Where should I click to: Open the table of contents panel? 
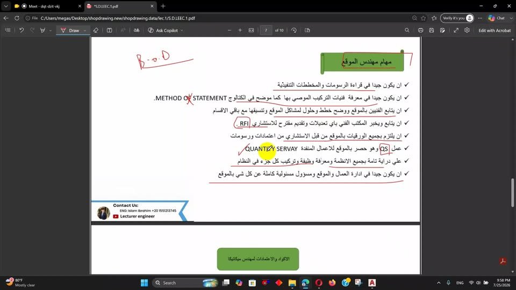click(x=8, y=30)
